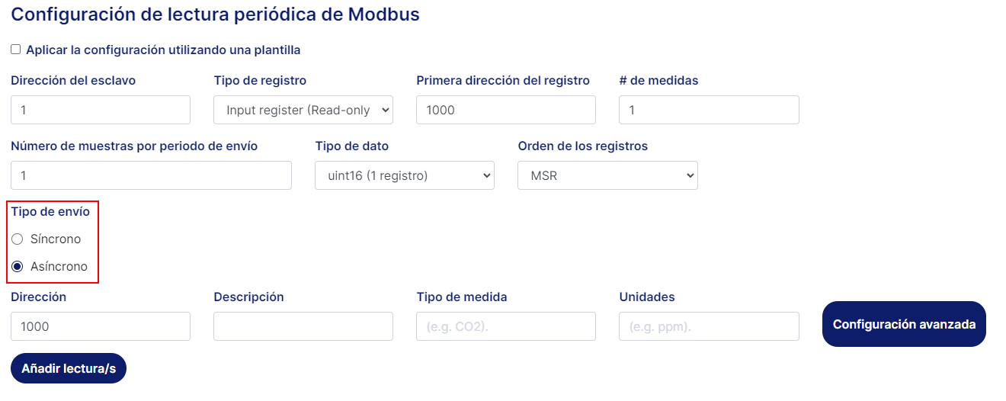Image resolution: width=1006 pixels, height=401 pixels.
Task: Click the Unidades input field
Action: [x=708, y=326]
